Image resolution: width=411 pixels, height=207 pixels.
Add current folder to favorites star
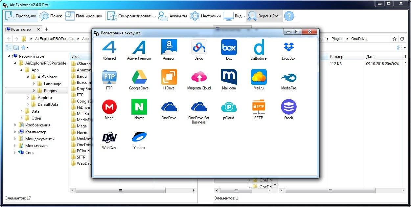coord(395,39)
